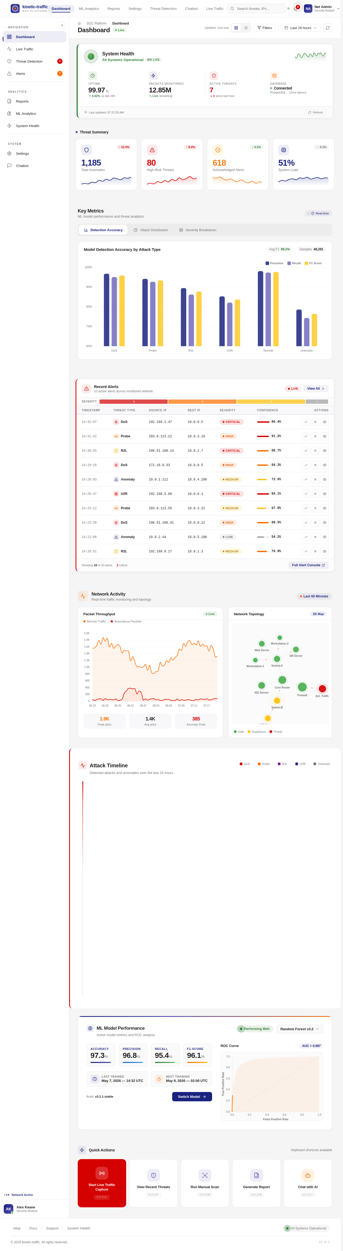
Task: Open the Support footer link
Action: pos(52,1228)
